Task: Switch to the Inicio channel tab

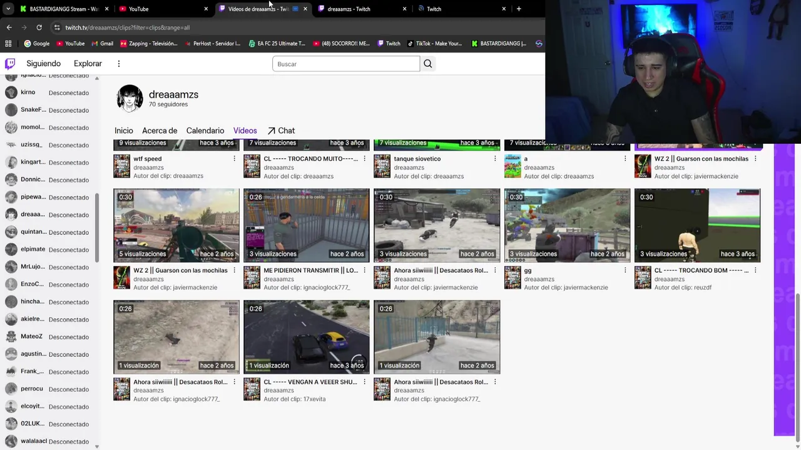Action: coord(124,131)
